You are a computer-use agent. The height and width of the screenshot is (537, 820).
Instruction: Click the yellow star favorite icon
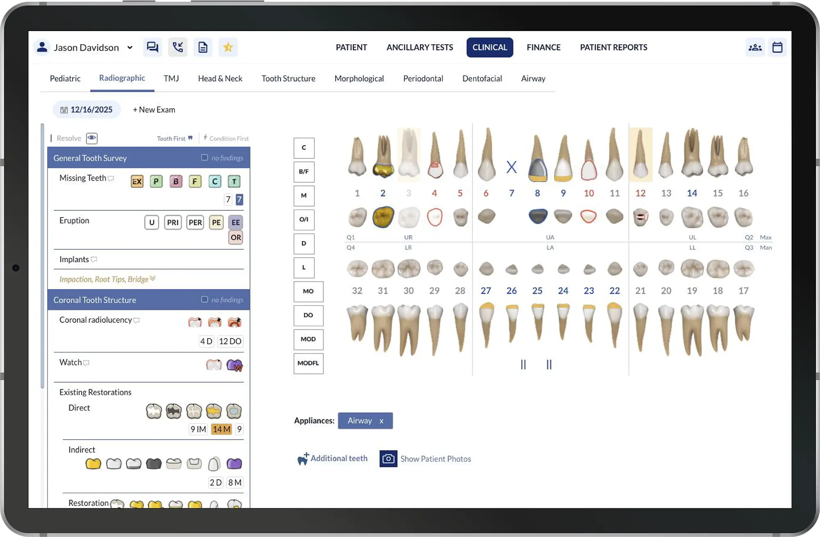pyautogui.click(x=228, y=47)
